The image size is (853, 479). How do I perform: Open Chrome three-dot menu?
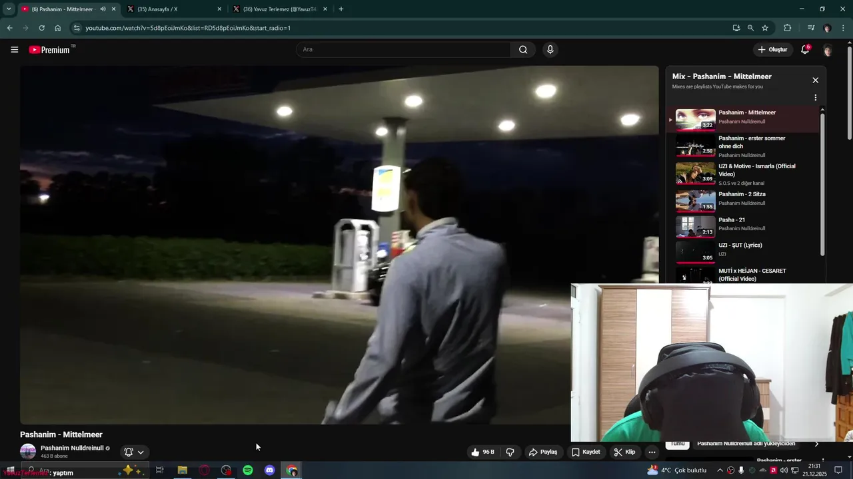[844, 28]
